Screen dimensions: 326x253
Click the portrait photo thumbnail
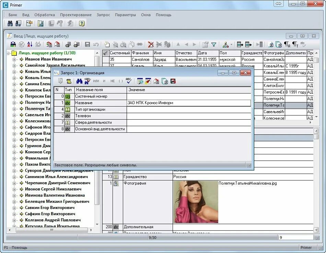pos(196,202)
